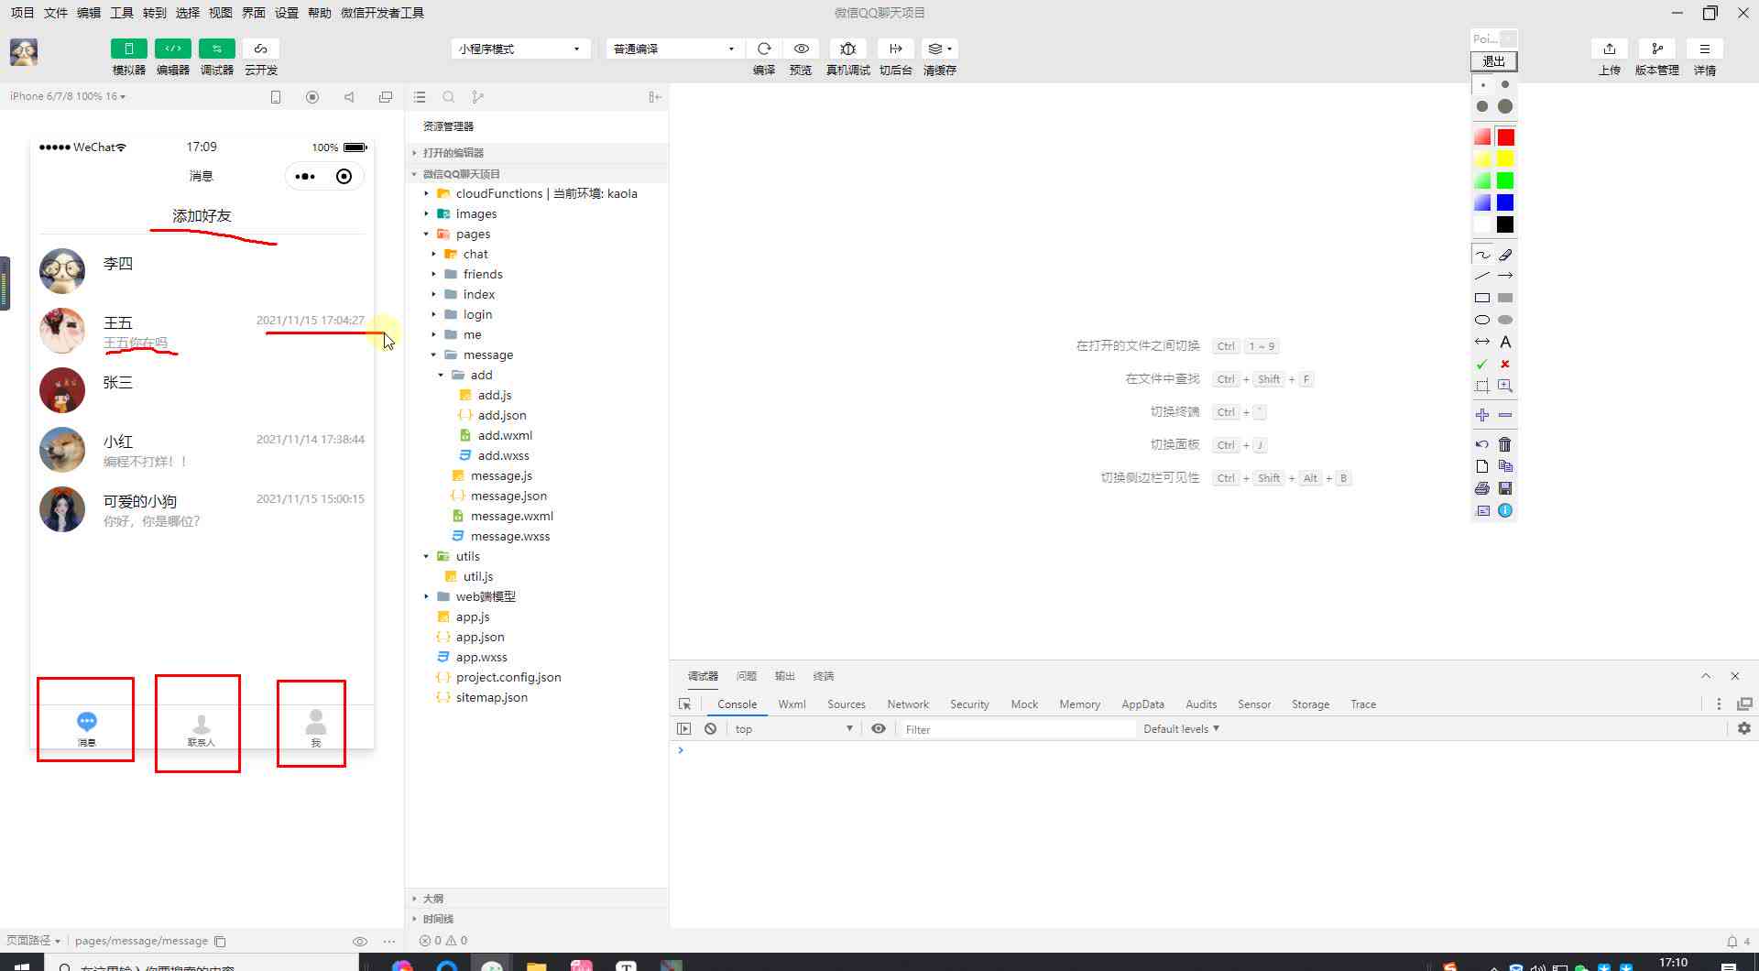Expand the images folder
This screenshot has width=1759, height=971.
tap(537, 213)
